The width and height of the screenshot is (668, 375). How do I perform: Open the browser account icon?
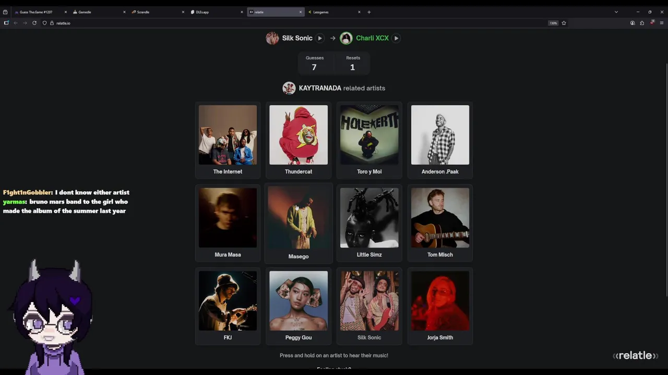click(633, 23)
